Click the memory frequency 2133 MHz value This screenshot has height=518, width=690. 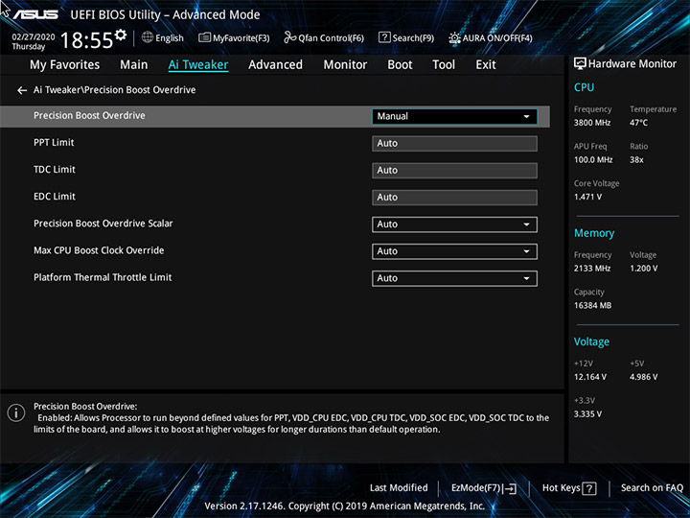coord(592,269)
